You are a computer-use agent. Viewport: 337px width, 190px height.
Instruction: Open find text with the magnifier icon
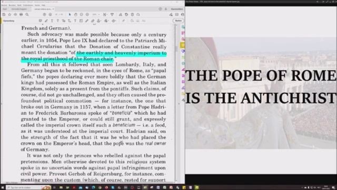27,14
